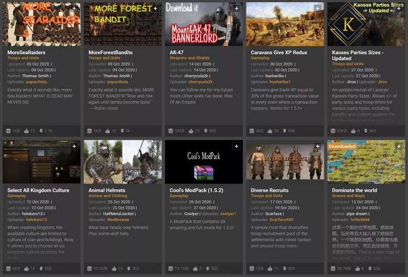Viewport: 408px width, 277px height.
Task: Click thumbs-up icon on Caravans Give XP Redux
Action: [x=270, y=131]
